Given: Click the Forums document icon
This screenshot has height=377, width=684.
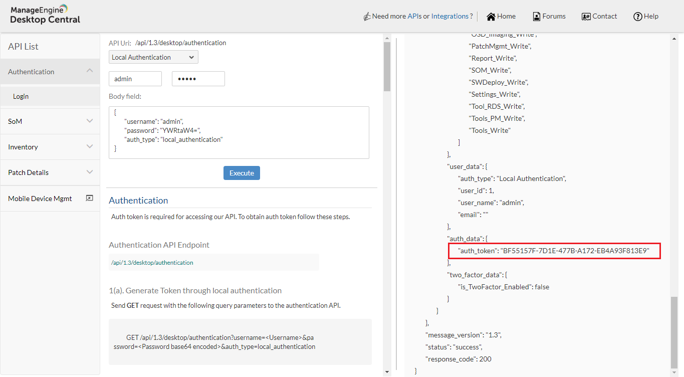Looking at the screenshot, I should click(537, 17).
